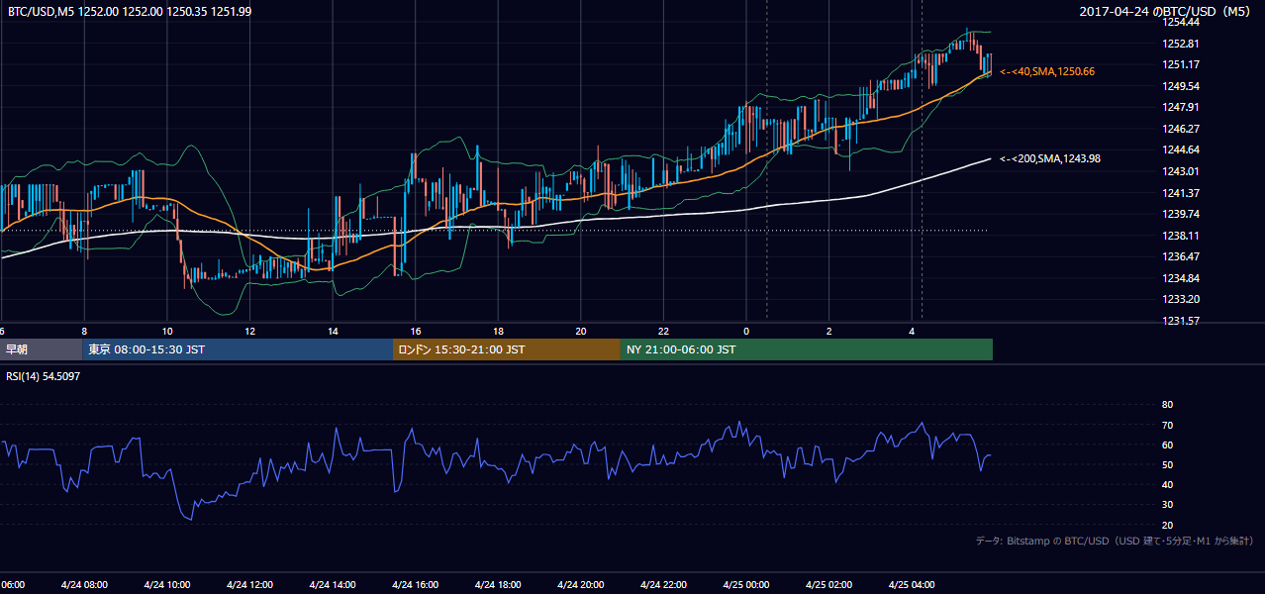
Task: Click the hour 16 tick under the price chart
Action: pyautogui.click(x=416, y=331)
